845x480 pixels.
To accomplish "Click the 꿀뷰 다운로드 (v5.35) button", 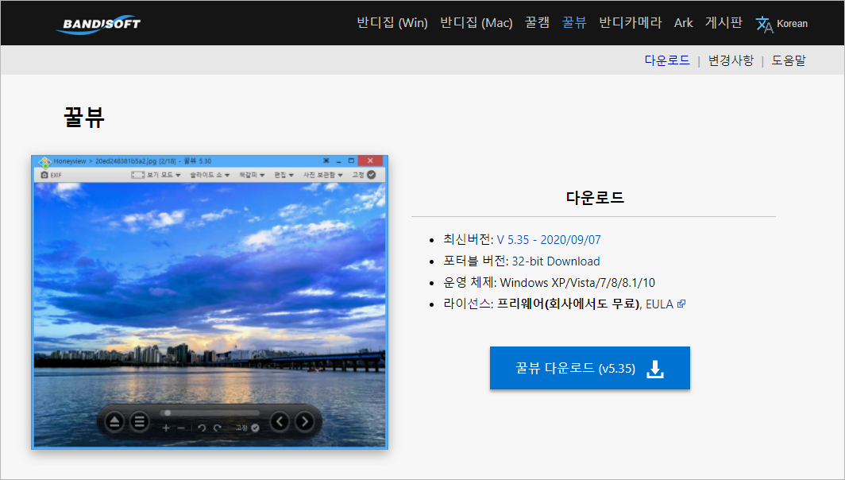I will (x=589, y=368).
